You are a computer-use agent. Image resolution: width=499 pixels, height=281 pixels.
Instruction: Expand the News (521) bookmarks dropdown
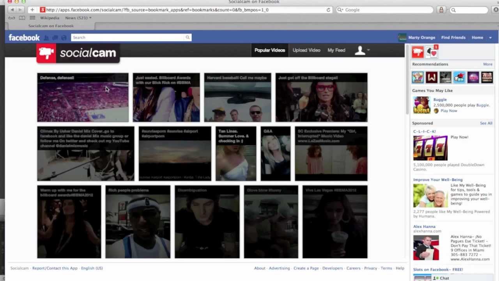pos(78,18)
